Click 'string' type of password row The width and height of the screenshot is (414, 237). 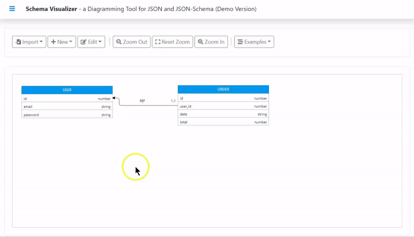pyautogui.click(x=106, y=115)
